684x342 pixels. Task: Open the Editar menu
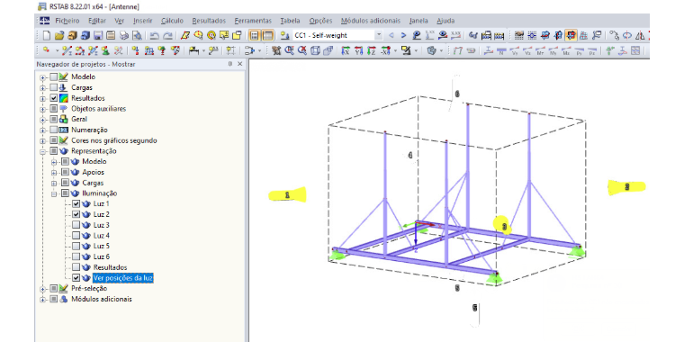click(97, 21)
